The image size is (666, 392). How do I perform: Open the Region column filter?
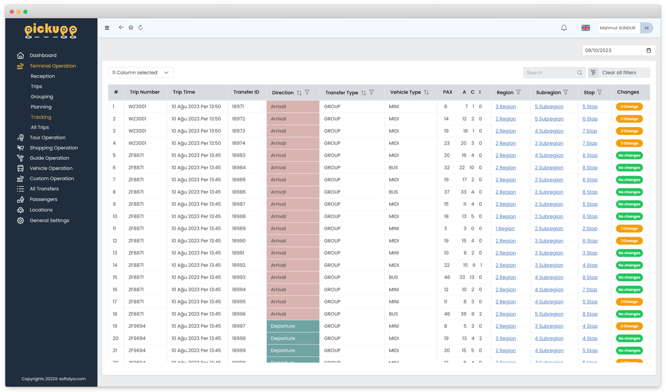518,92
